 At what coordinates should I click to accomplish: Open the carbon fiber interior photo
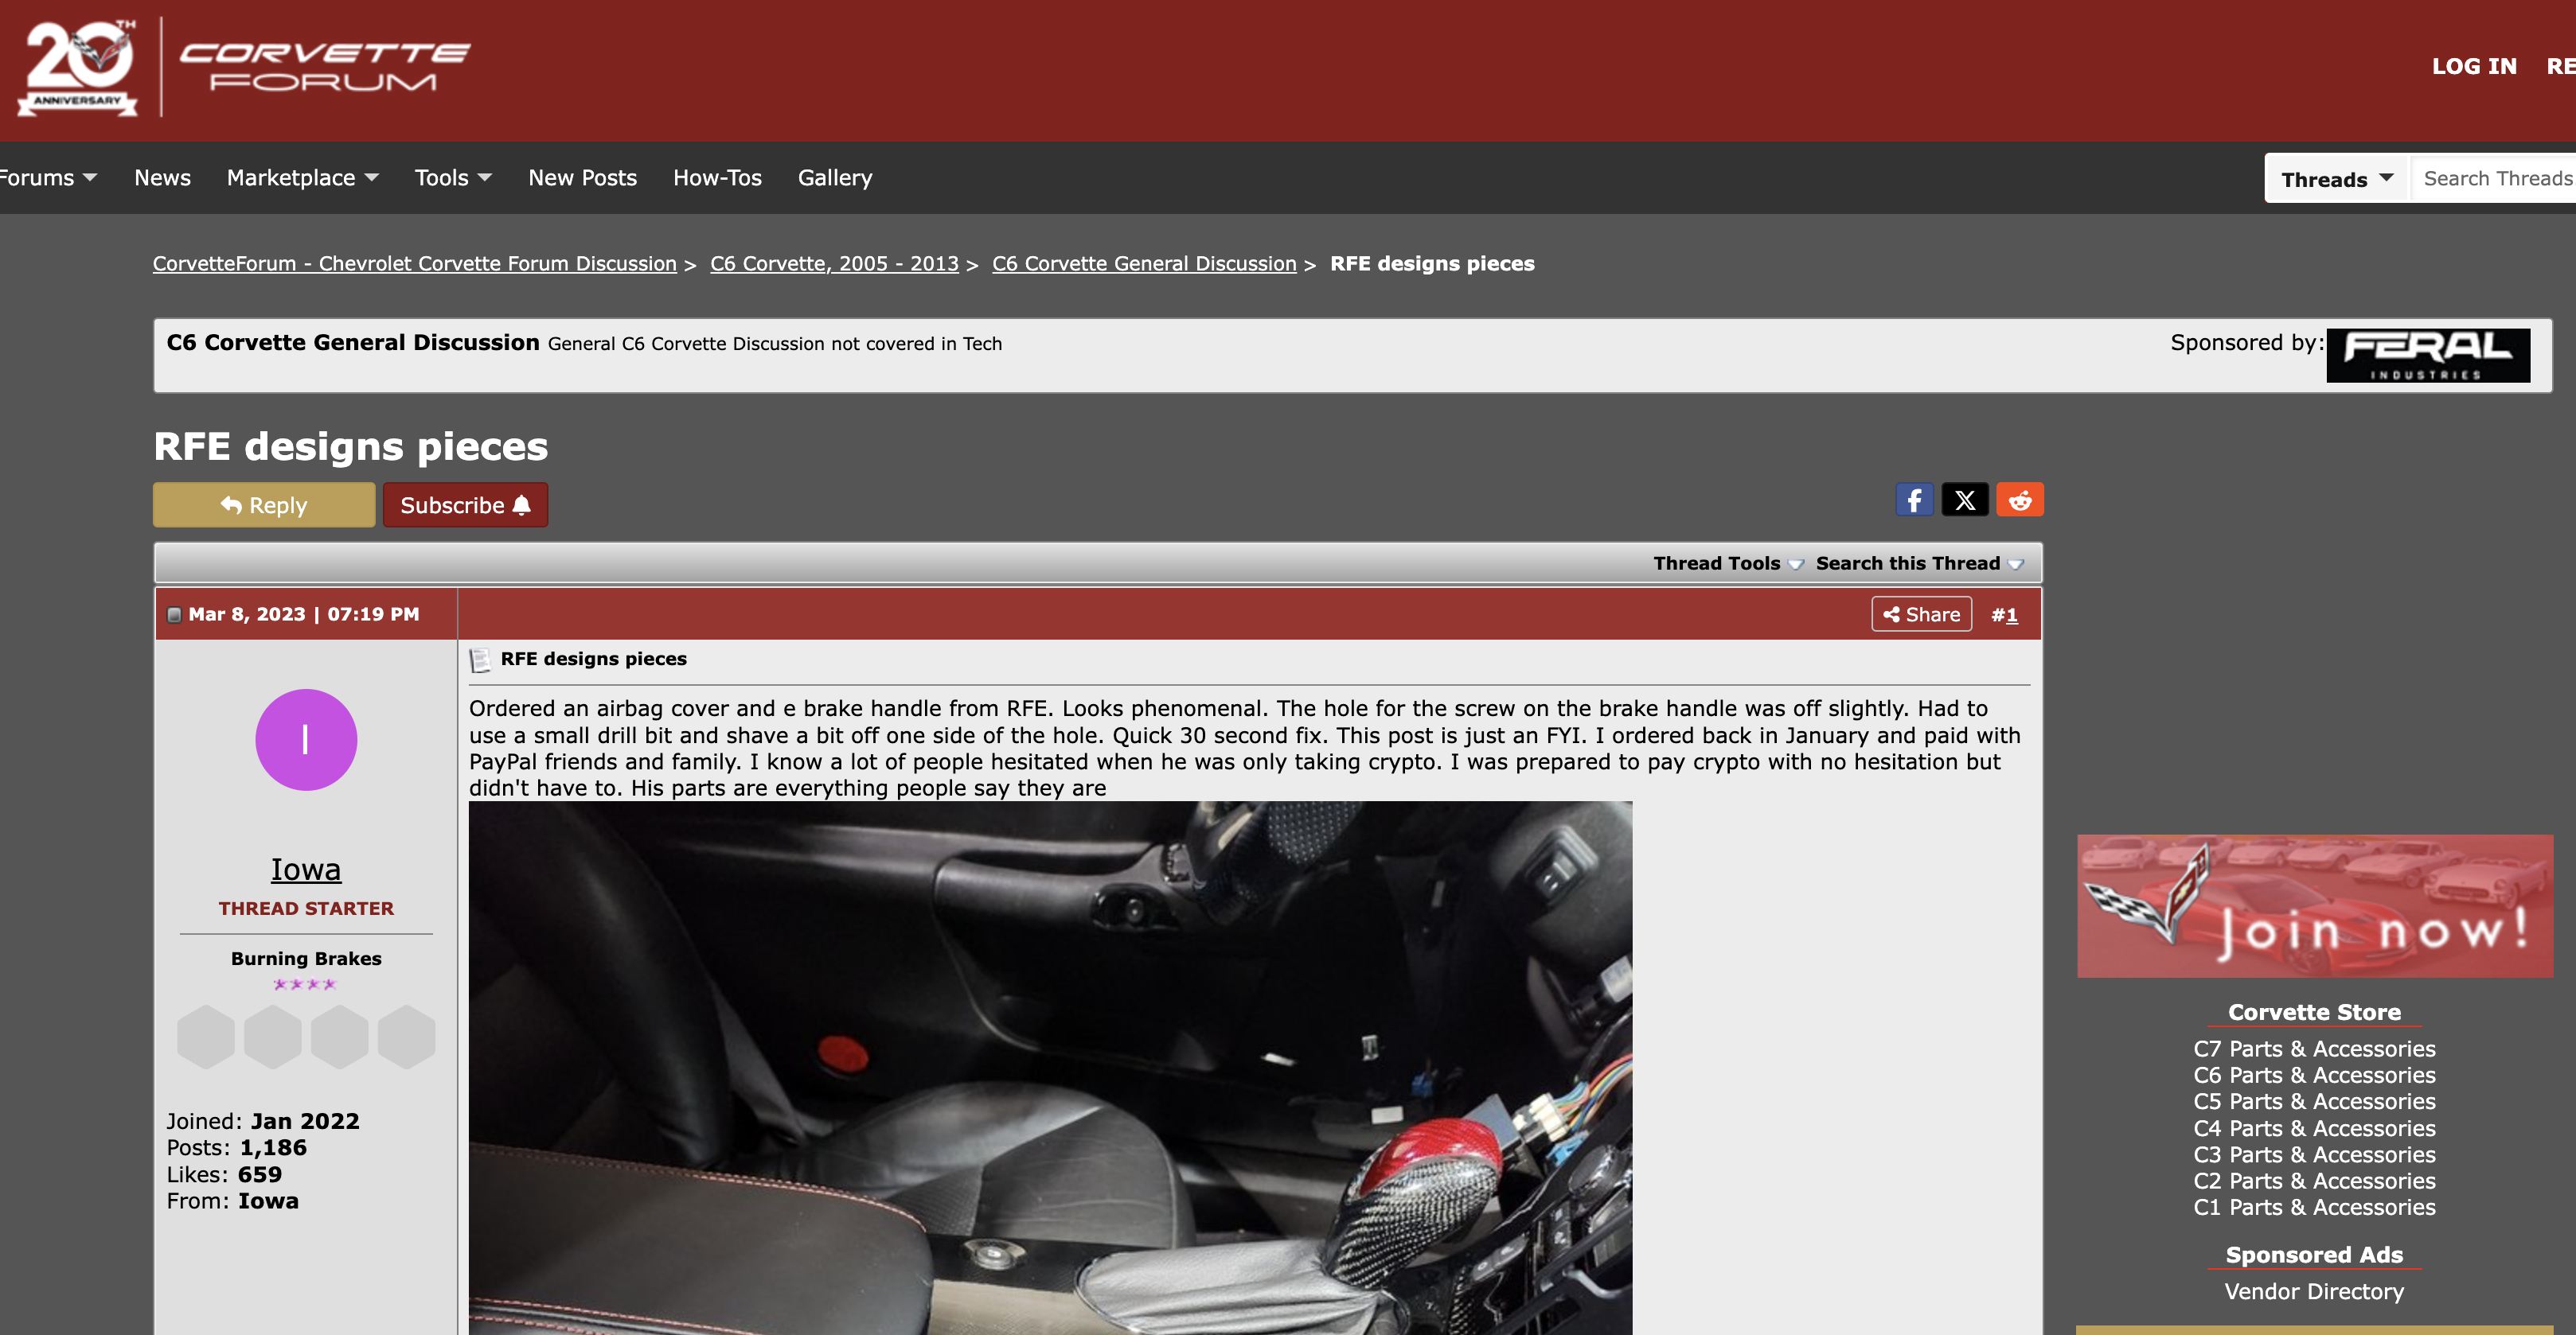(1050, 1067)
